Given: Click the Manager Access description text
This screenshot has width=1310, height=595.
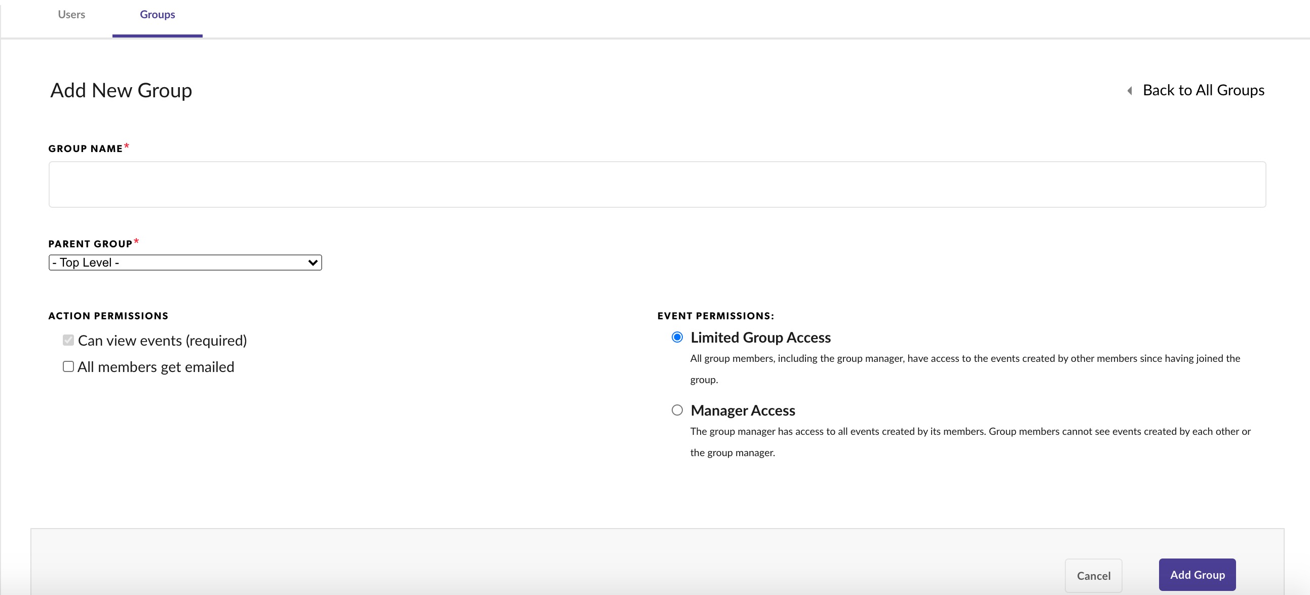Looking at the screenshot, I should (970, 442).
